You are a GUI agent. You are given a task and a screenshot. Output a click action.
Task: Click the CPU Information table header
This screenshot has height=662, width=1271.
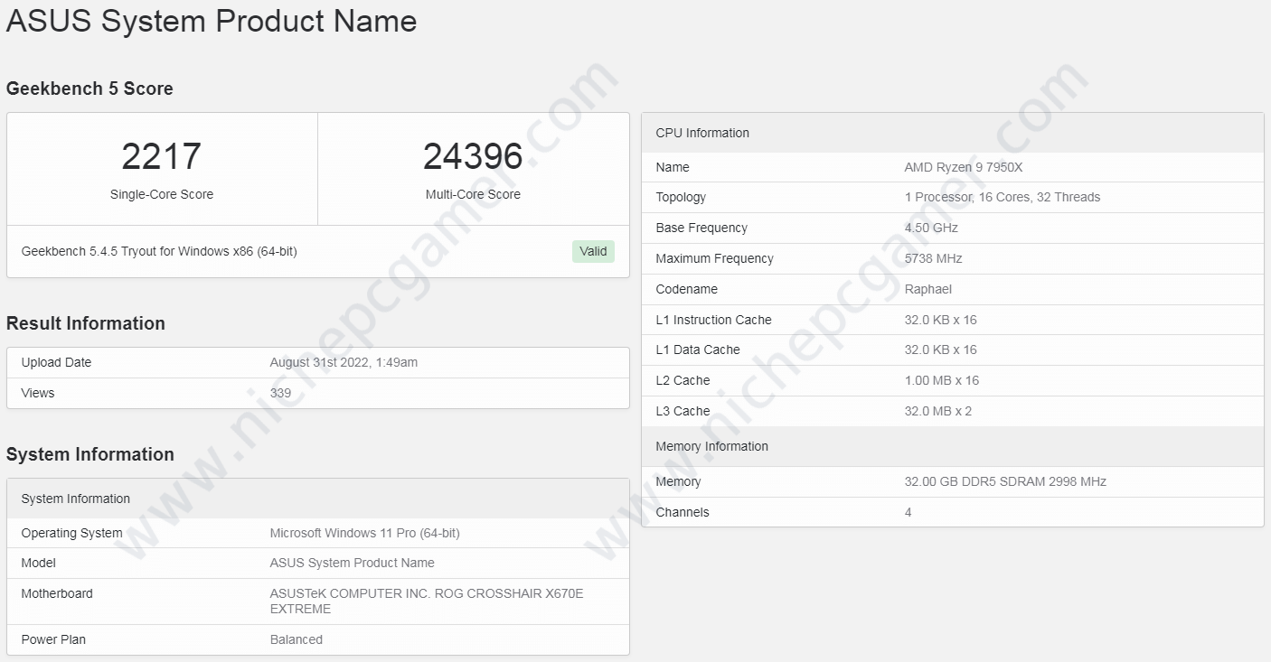[953, 133]
